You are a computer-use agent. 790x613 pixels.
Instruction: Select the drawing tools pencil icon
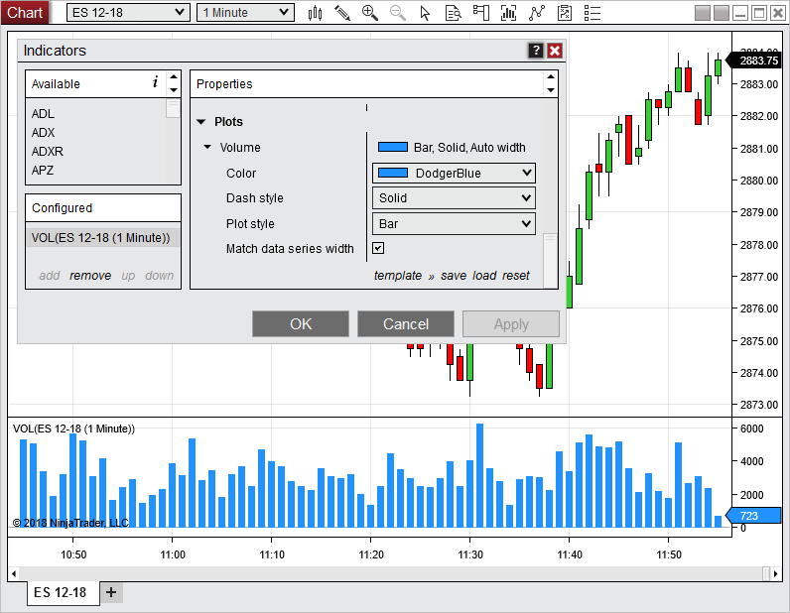(x=342, y=13)
